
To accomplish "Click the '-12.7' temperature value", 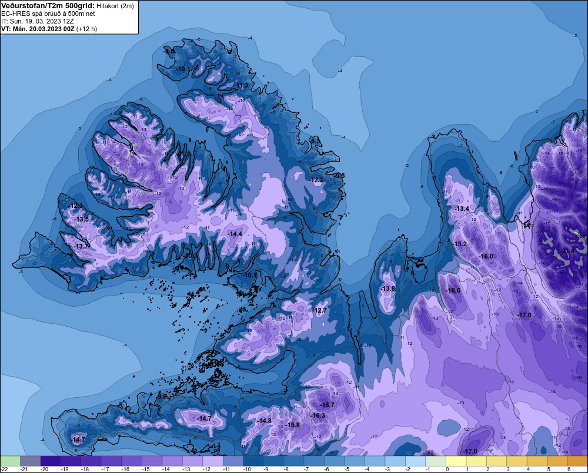I will pos(320,310).
